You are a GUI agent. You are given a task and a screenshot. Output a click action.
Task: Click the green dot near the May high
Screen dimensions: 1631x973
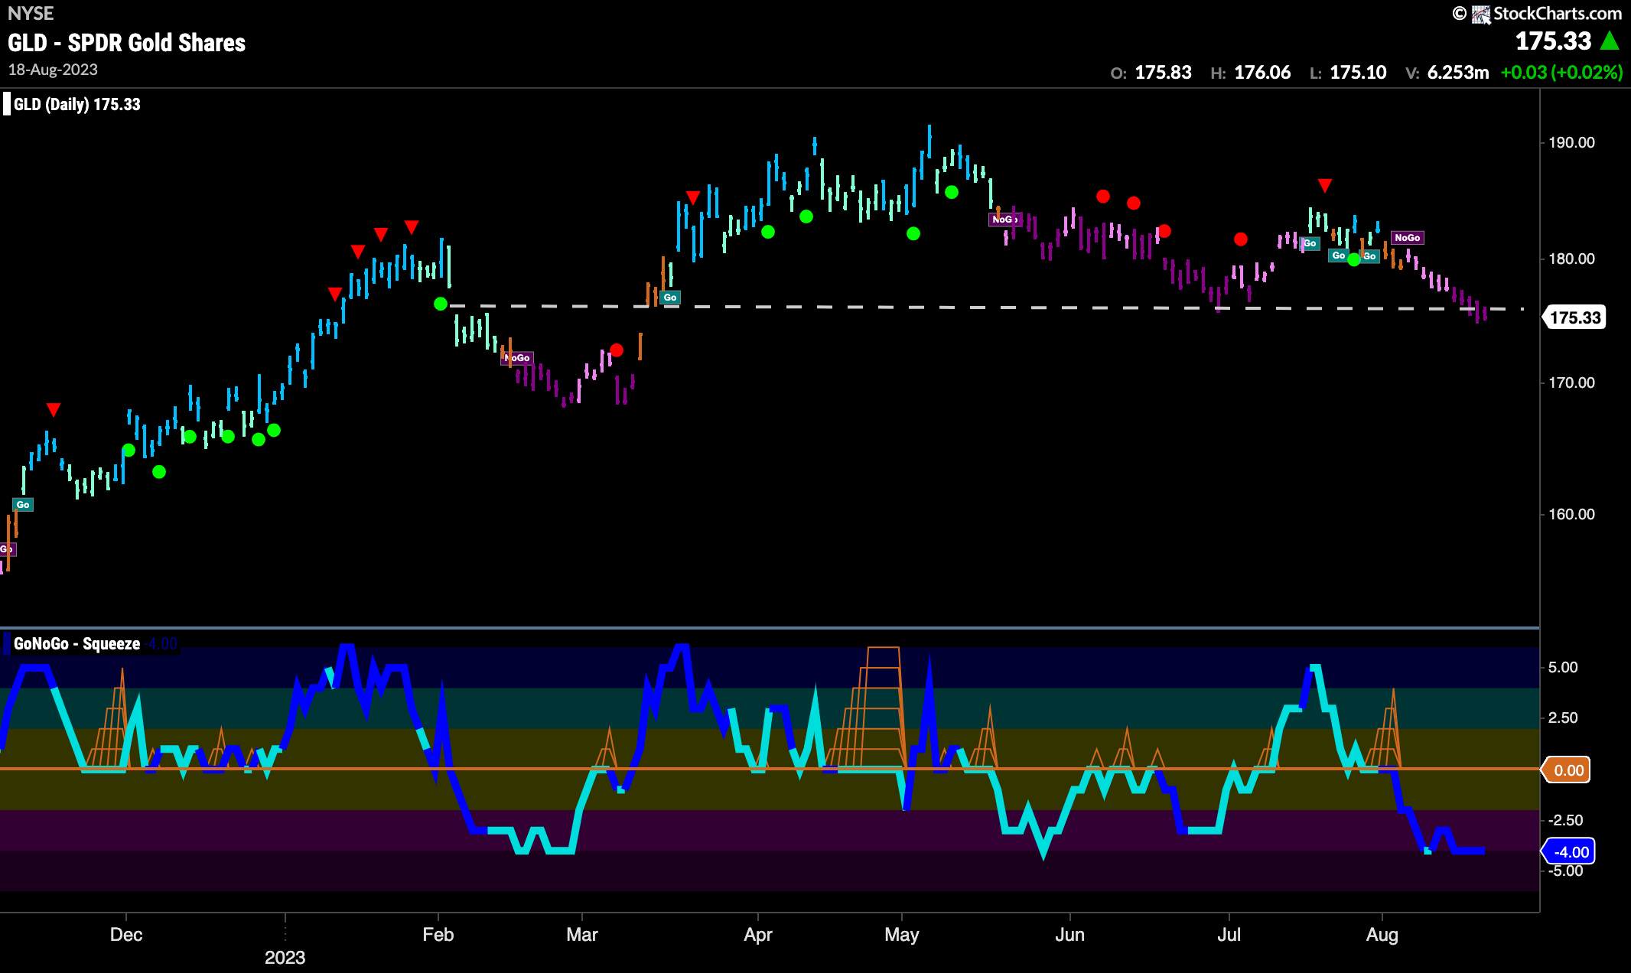[952, 192]
